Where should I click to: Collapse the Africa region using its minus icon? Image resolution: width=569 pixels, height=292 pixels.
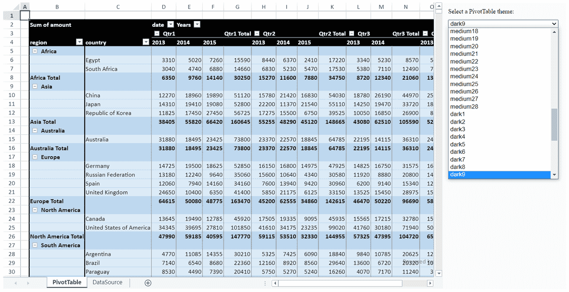pos(34,51)
